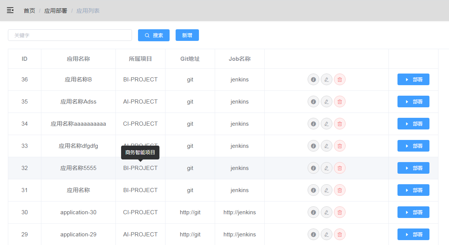Viewport: 449px width, 245px height.
Task: Deploy application-29
Action: pos(413,234)
